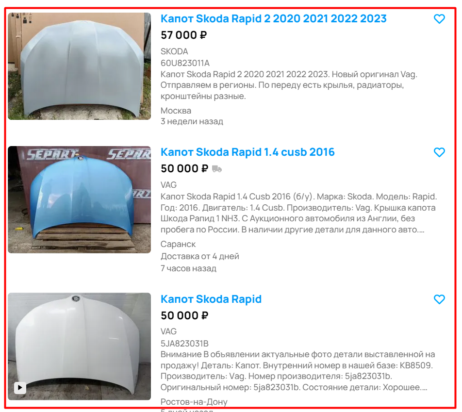Save the white Капот Skoda Rapid listing with its heart
The height and width of the screenshot is (412, 462).
tap(439, 299)
